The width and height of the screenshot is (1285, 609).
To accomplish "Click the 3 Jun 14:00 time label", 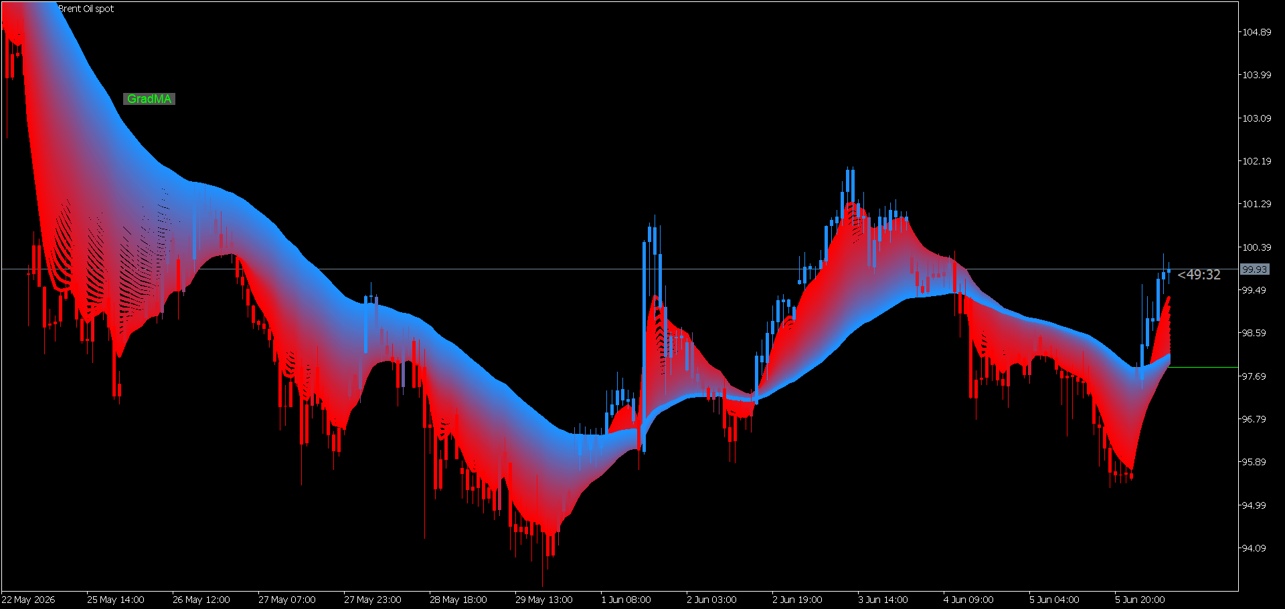I will (x=883, y=600).
